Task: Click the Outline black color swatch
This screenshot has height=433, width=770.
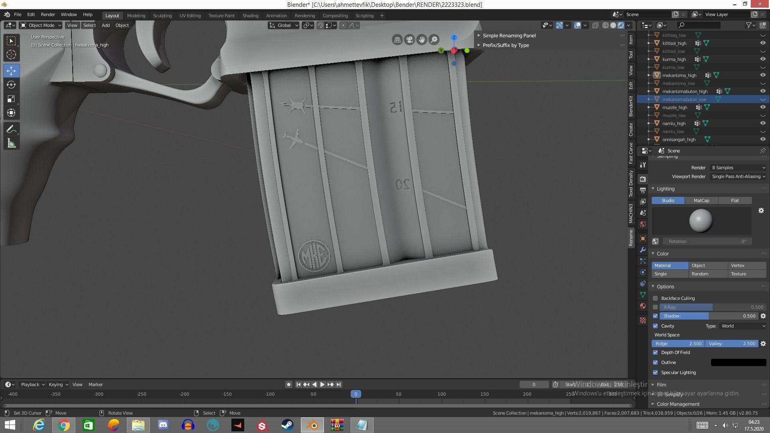Action: (738, 362)
